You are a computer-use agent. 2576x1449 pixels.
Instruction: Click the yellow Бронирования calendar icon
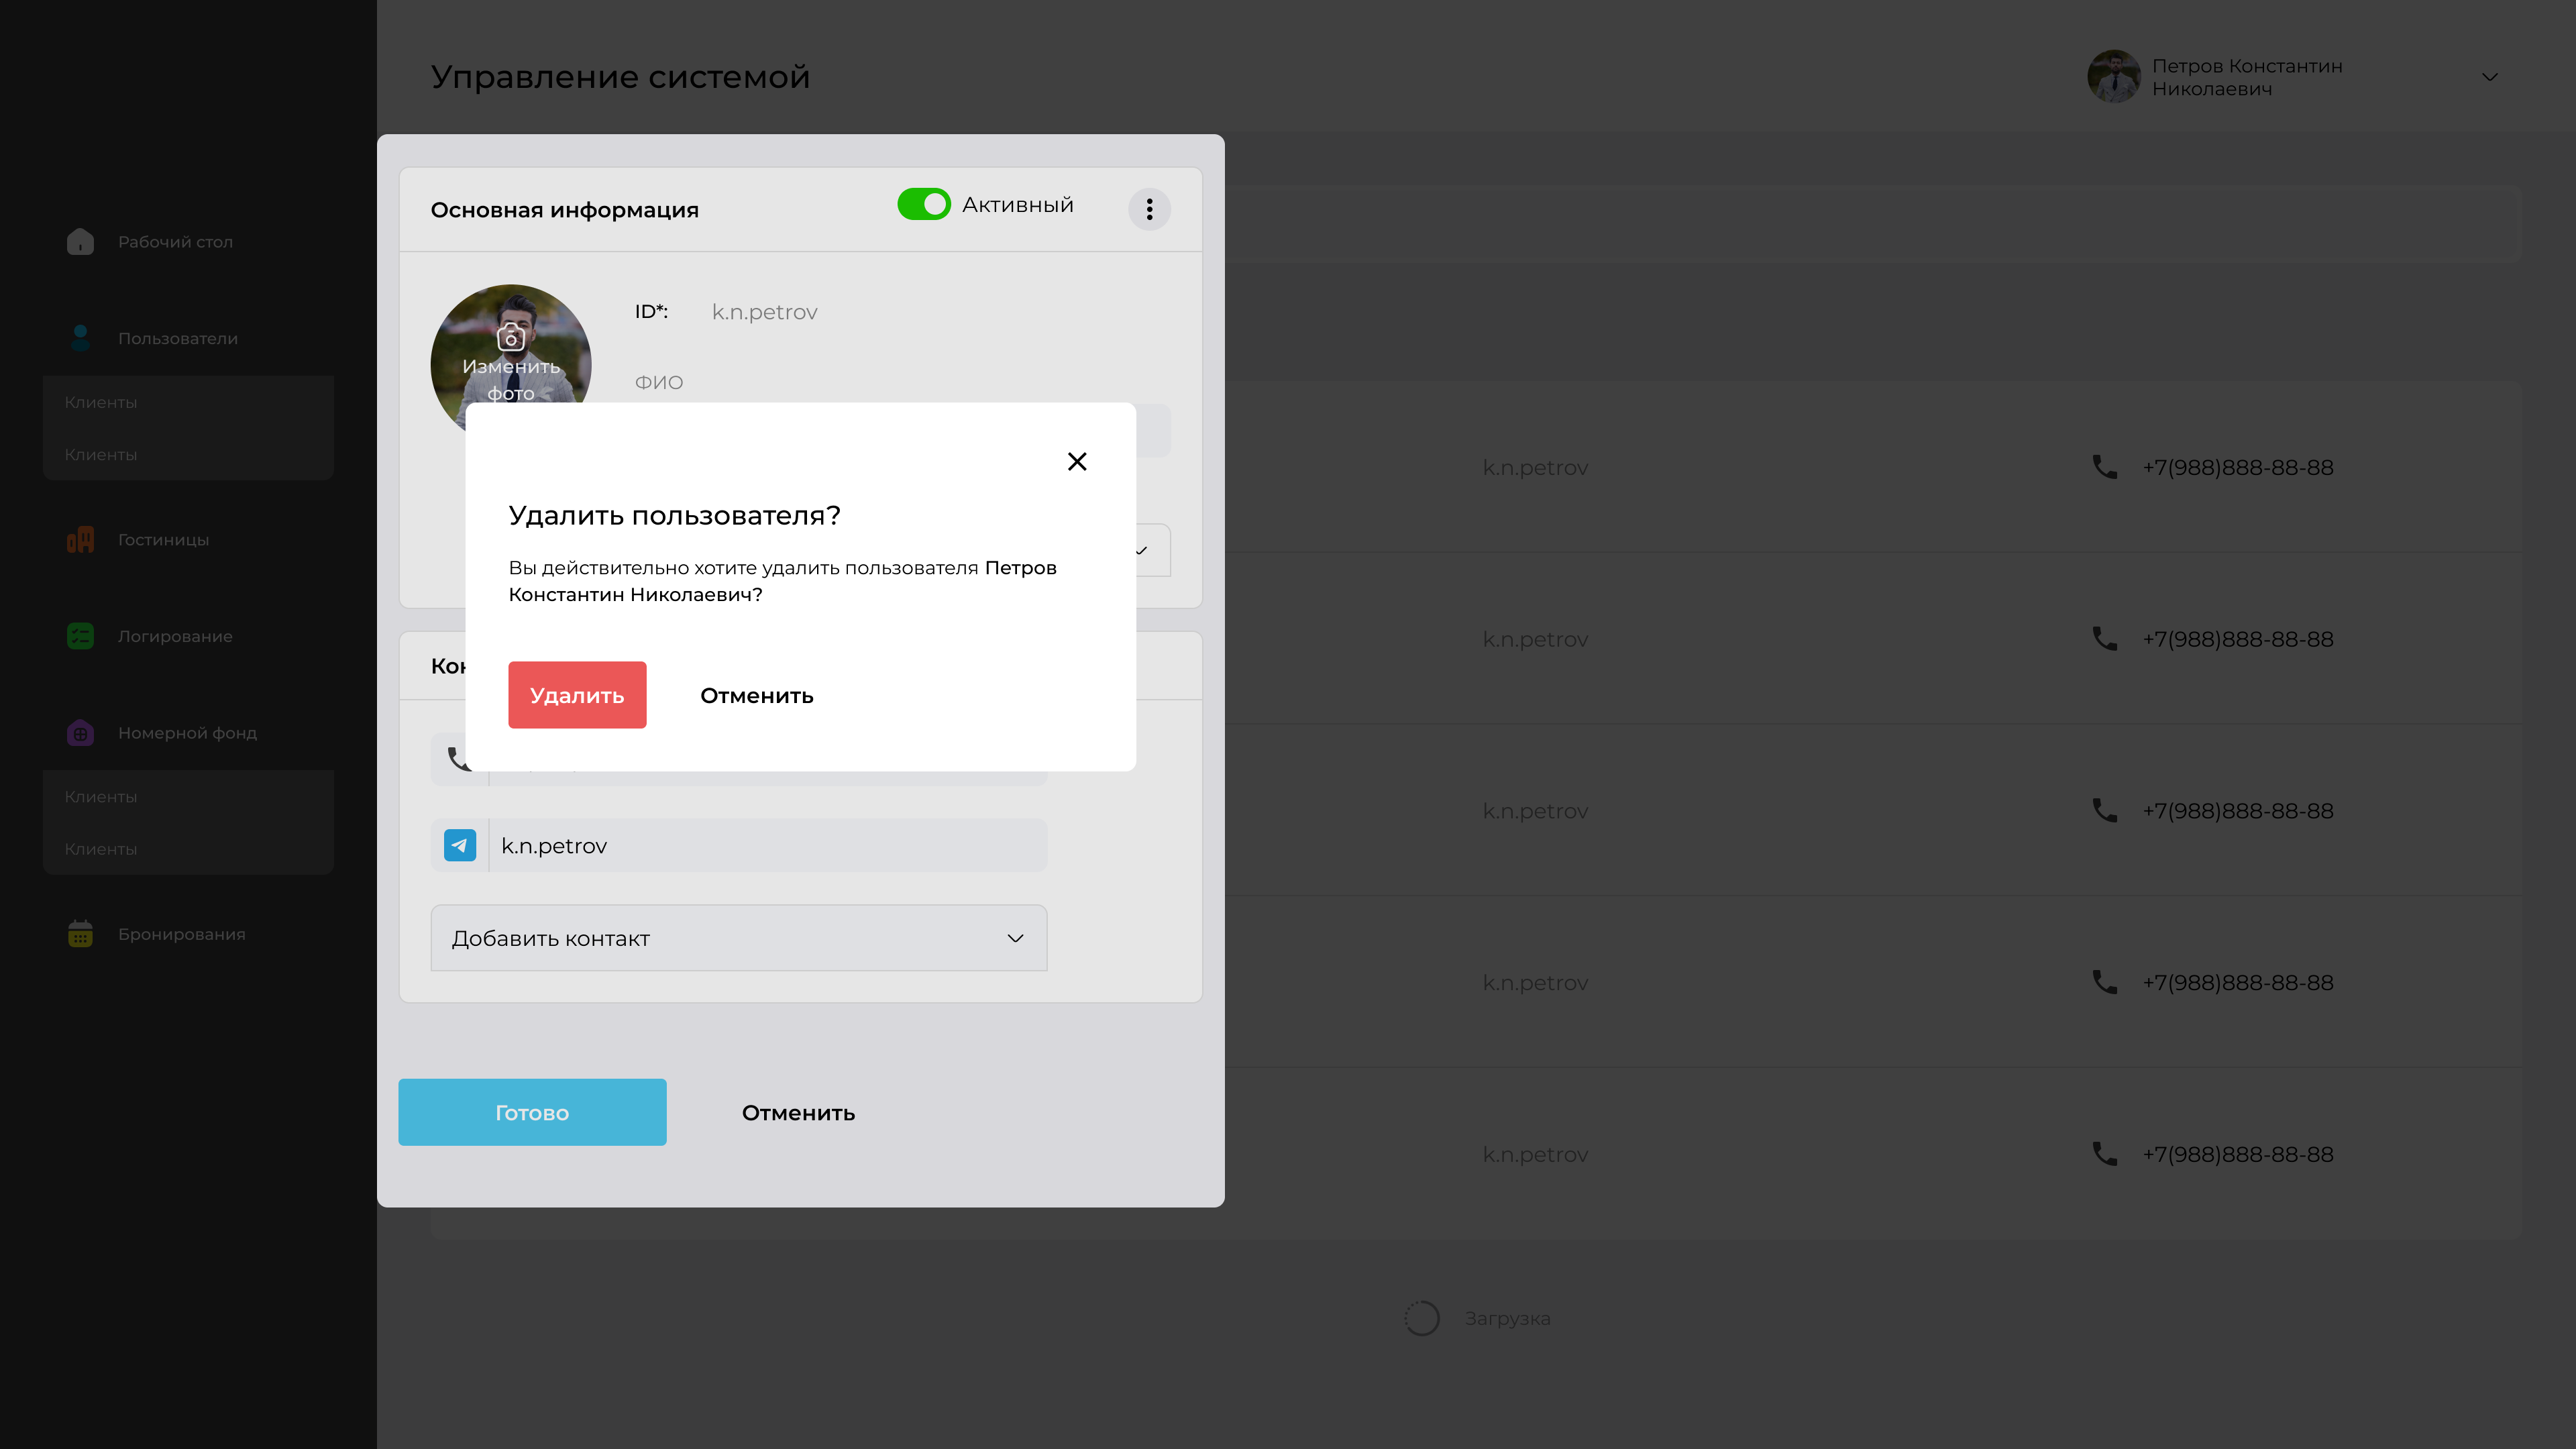80,933
